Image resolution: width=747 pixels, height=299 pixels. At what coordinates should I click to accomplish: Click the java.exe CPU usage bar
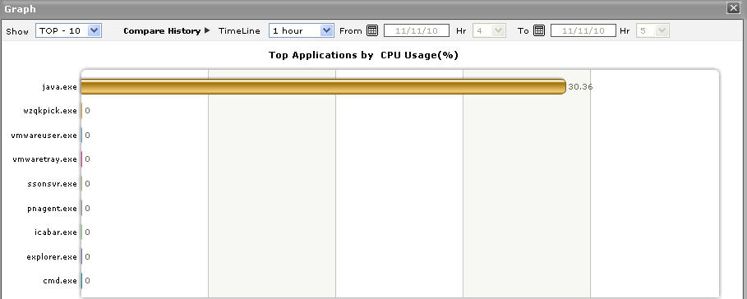pos(324,86)
